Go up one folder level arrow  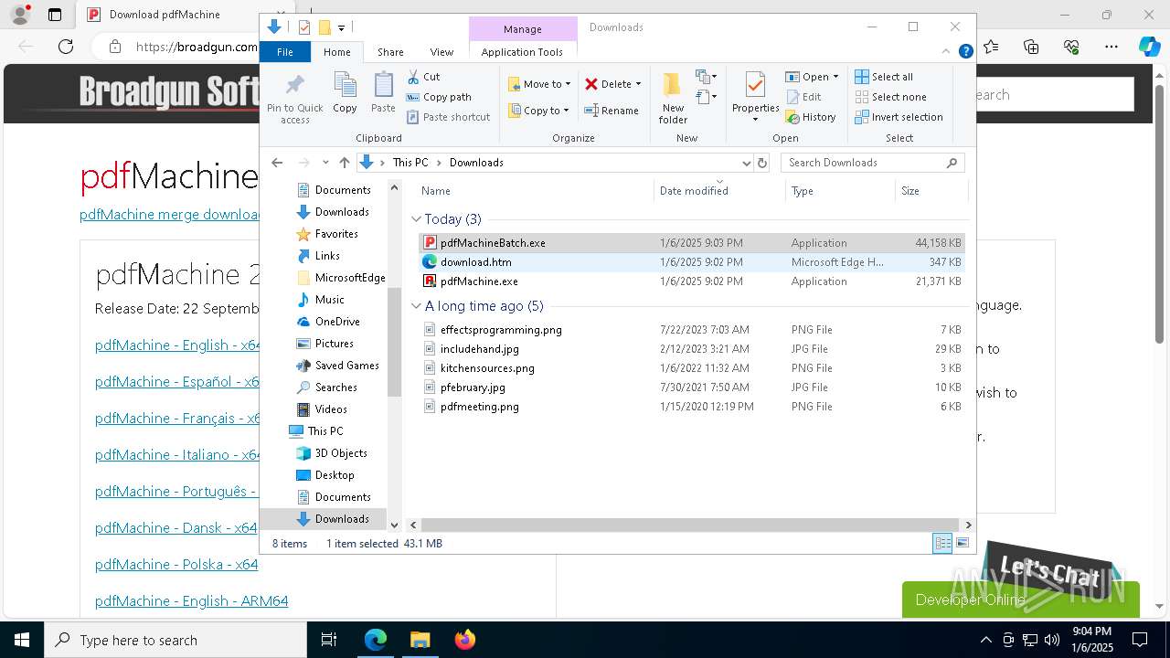click(344, 163)
